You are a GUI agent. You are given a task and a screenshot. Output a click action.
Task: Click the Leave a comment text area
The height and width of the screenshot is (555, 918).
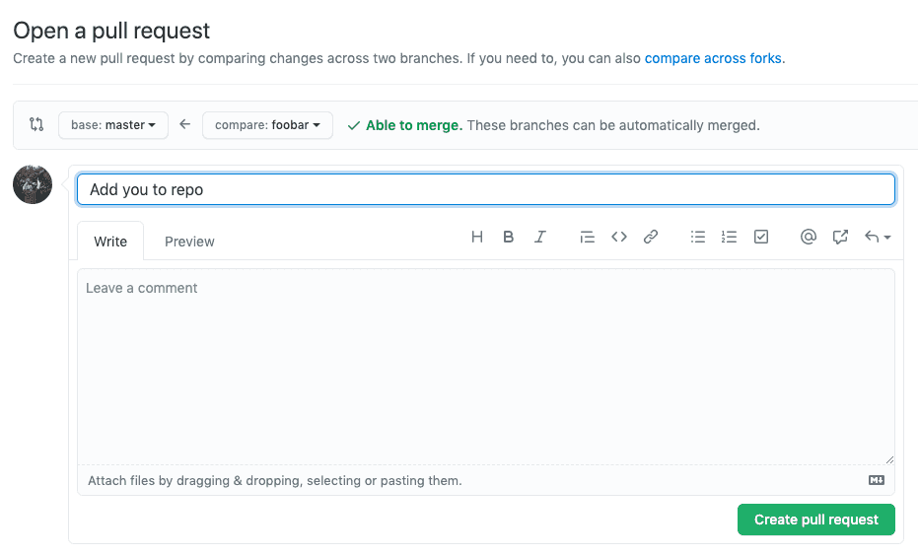(x=486, y=365)
